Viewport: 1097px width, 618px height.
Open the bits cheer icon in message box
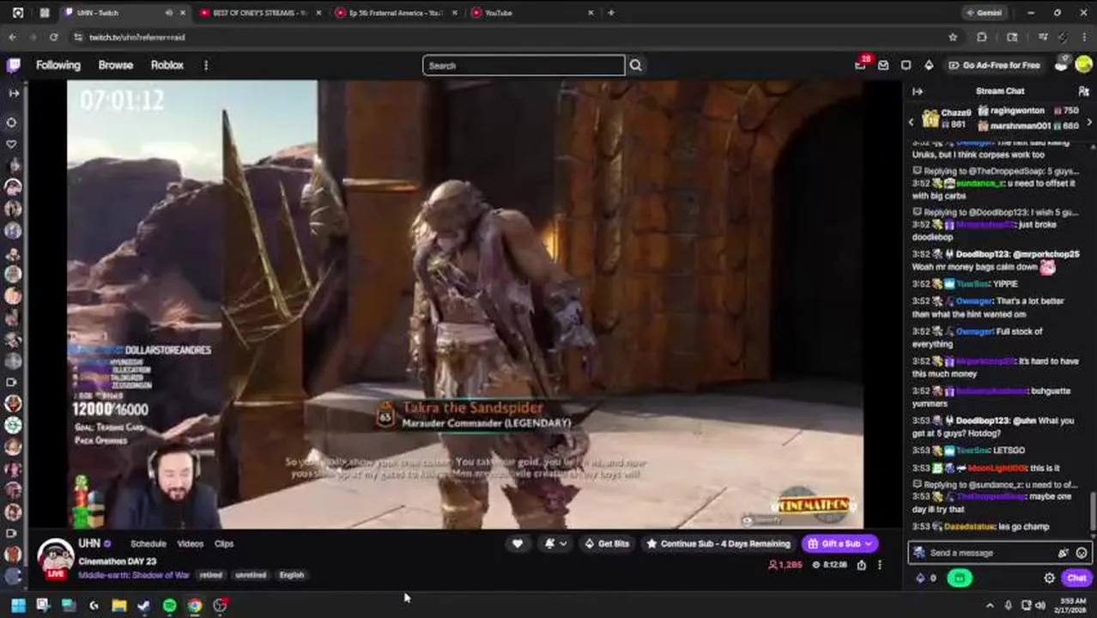click(1064, 553)
